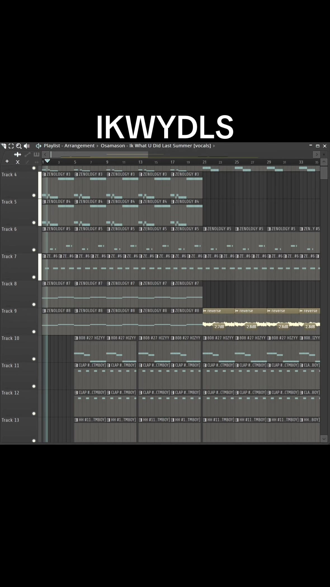Select Osamason - Ik What U Did Last Summer pattern
The width and height of the screenshot is (330, 587).
click(x=156, y=146)
